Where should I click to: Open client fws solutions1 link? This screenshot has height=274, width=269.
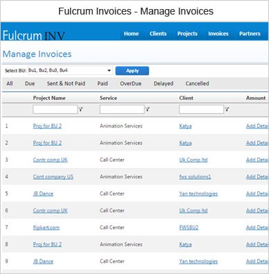[x=195, y=177]
